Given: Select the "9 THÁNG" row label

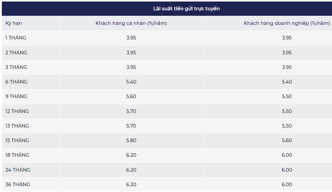Looking at the screenshot, I should (x=16, y=96).
